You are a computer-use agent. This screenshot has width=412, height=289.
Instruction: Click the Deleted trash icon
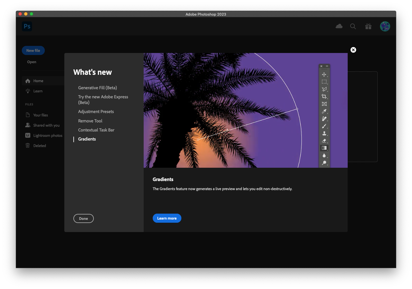coord(28,145)
